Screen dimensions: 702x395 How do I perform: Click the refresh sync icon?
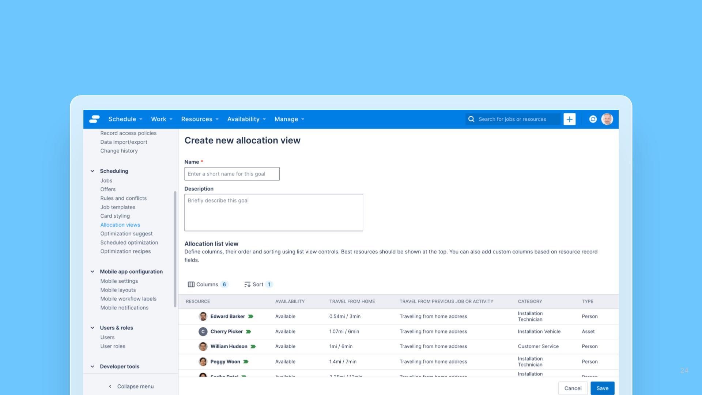[593, 119]
